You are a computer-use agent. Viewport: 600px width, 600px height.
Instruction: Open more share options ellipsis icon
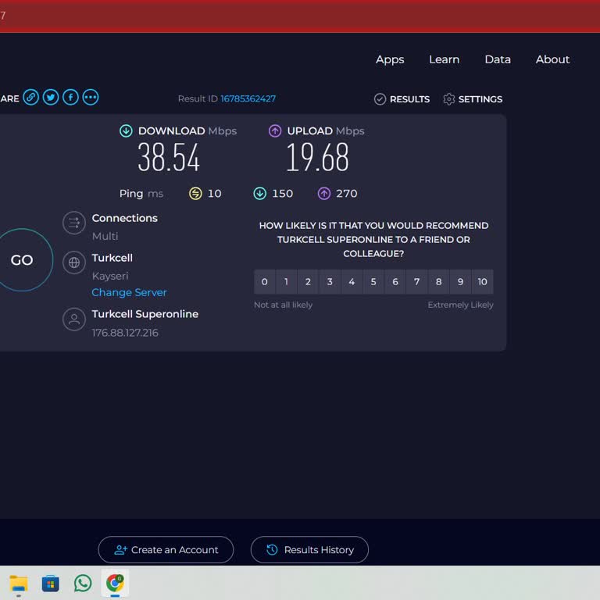(91, 97)
